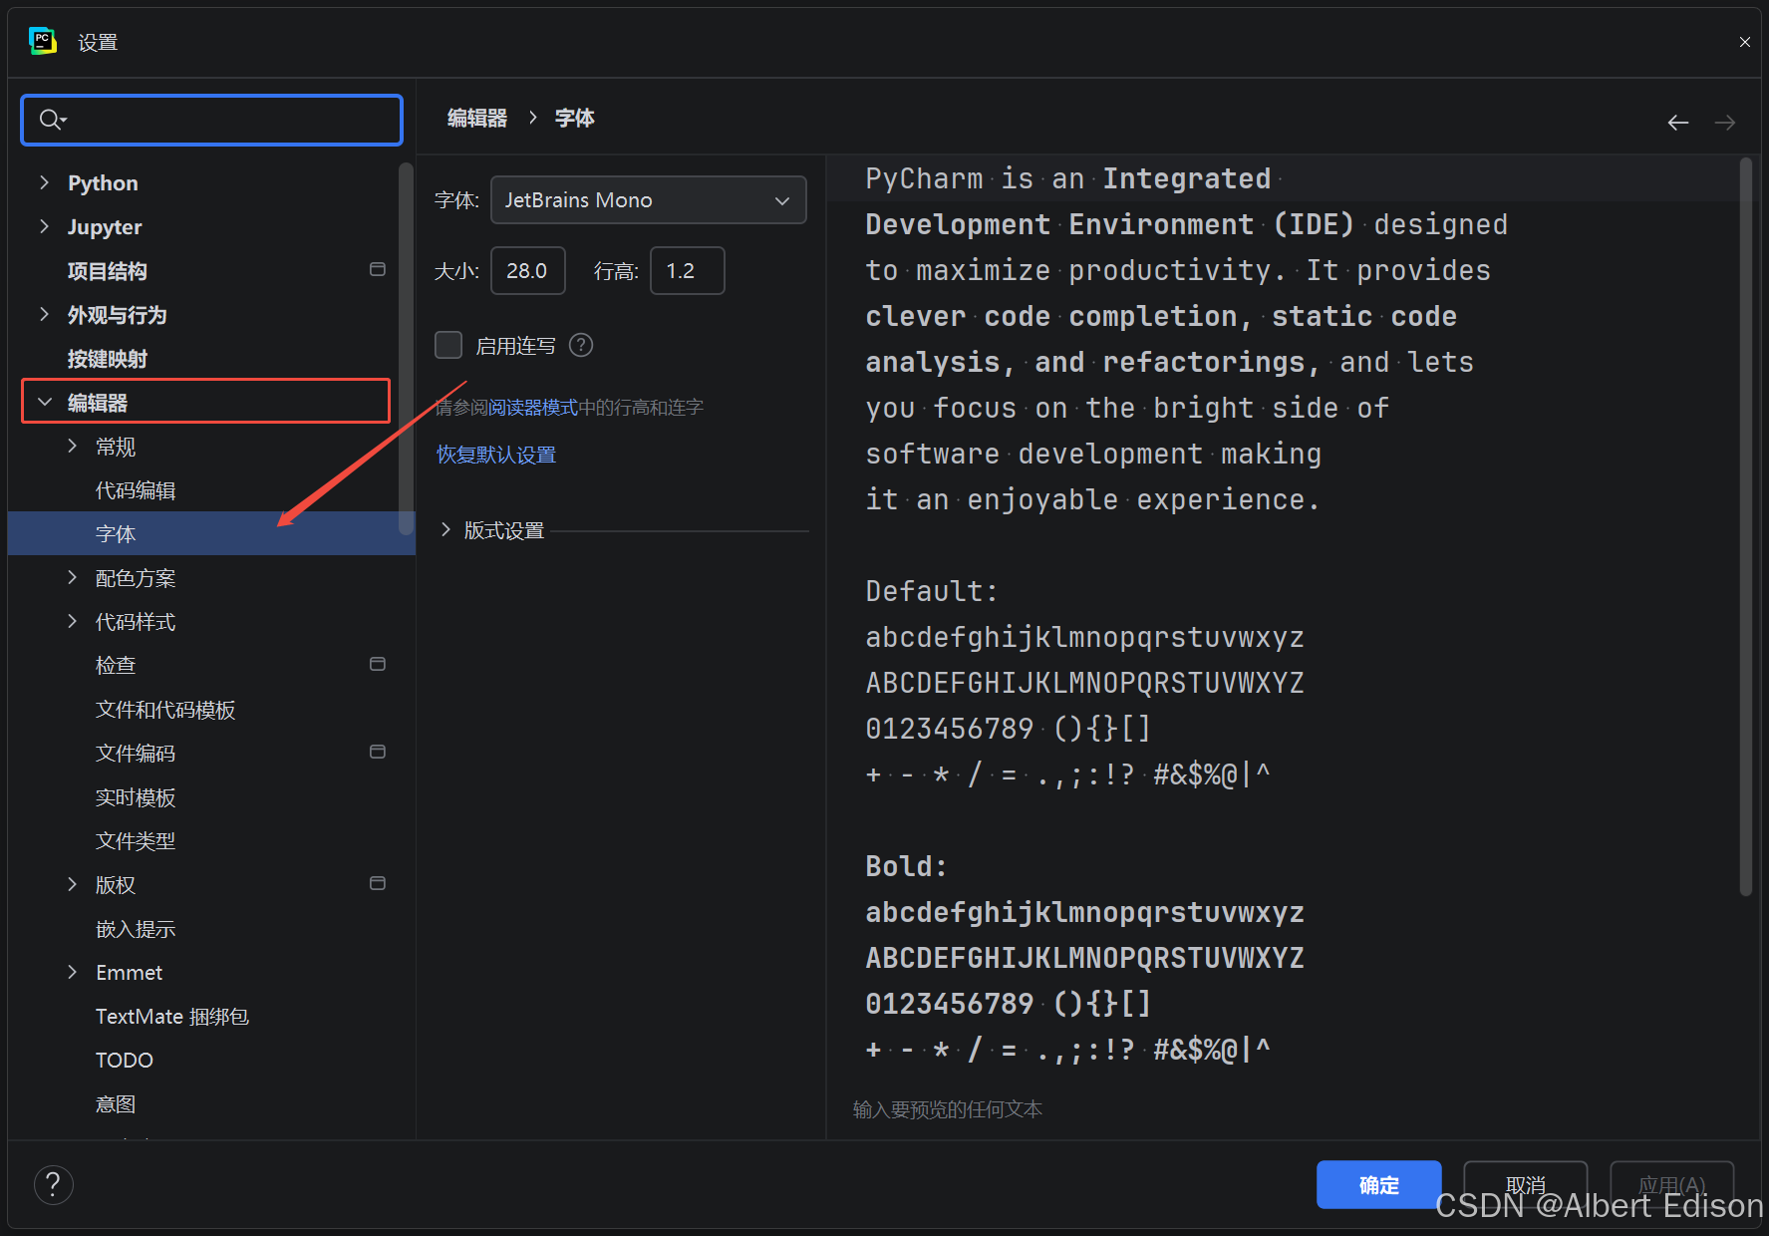Click the project-level icon next to 版权
Image resolution: width=1769 pixels, height=1236 pixels.
tap(378, 883)
